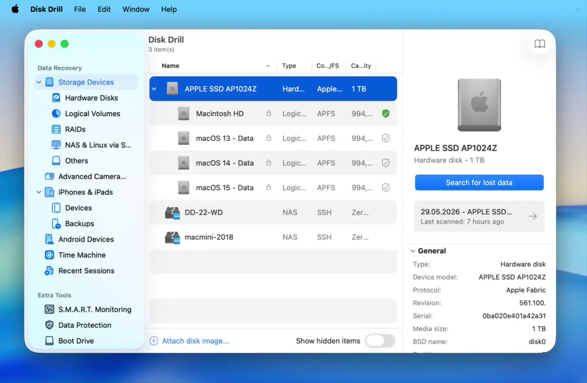
Task: Open the Boot Drive icon
Action: tap(50, 341)
